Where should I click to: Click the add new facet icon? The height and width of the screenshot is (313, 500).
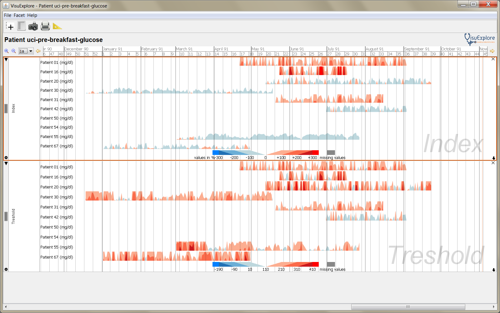coord(10,26)
